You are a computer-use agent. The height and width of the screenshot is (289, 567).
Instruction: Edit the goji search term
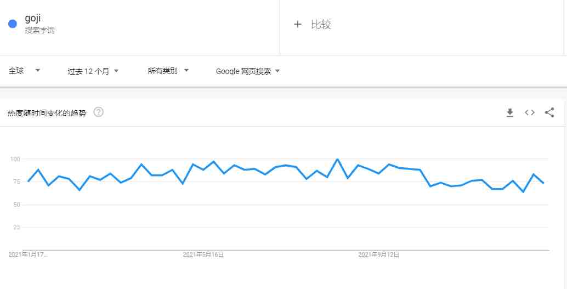pos(32,19)
